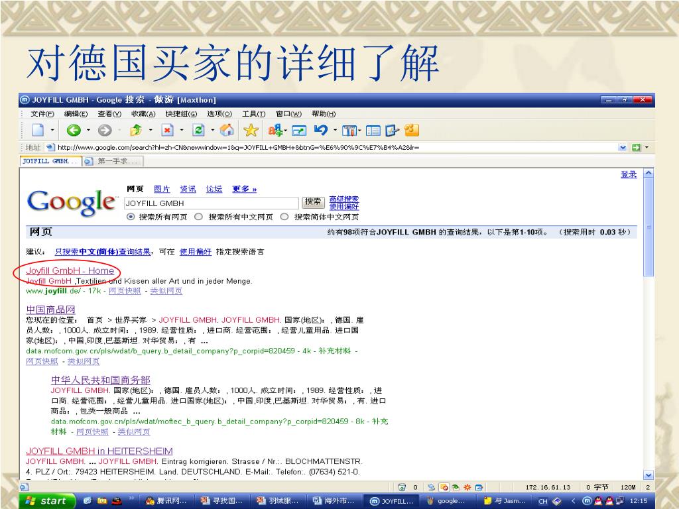Viewport: 679px width, 509px height.
Task: Click the orange groups toolbar icon
Action: click(411, 129)
